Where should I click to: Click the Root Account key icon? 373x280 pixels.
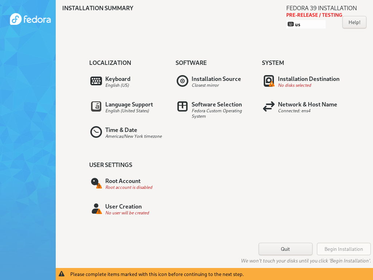point(96,183)
